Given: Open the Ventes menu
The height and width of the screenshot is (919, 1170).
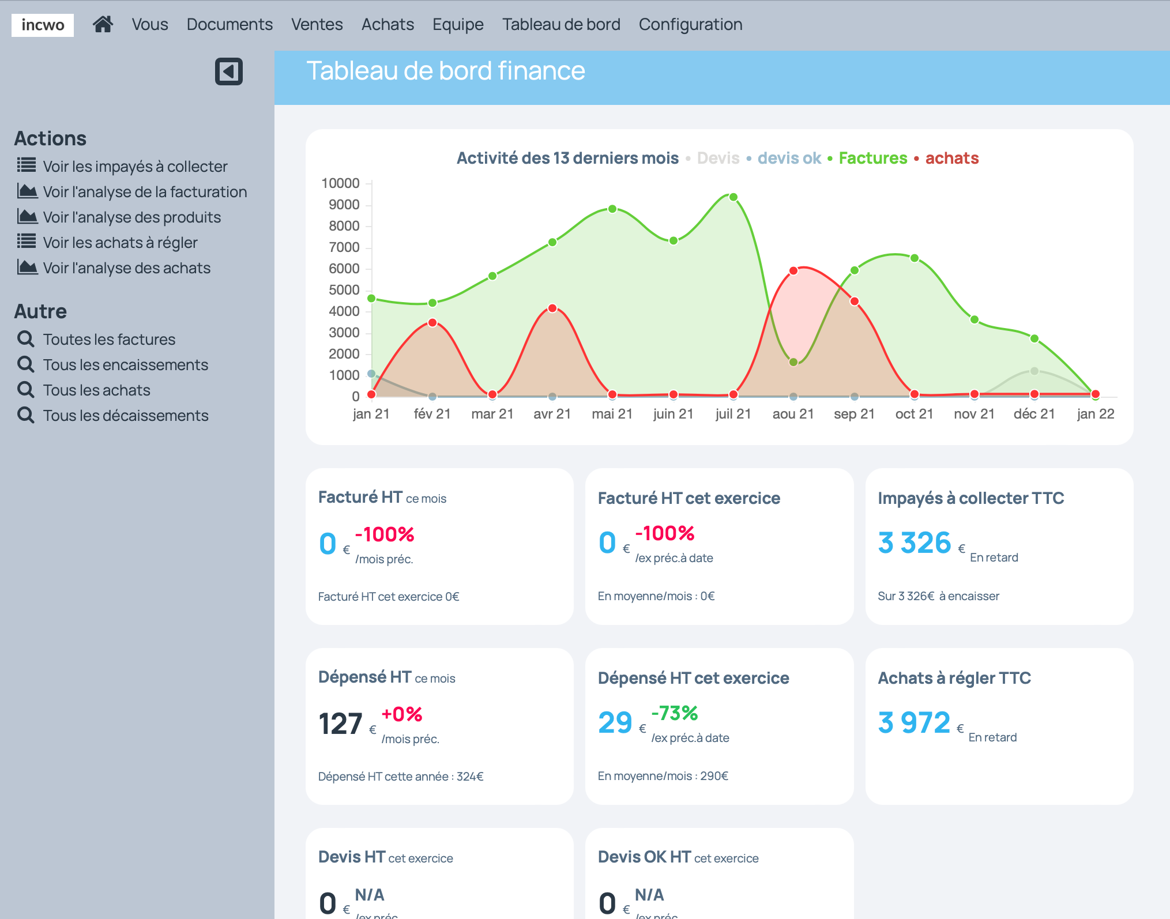Looking at the screenshot, I should pyautogui.click(x=317, y=24).
